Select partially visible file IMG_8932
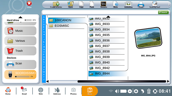The height and width of the screenshot is (96, 172). (x=107, y=19)
